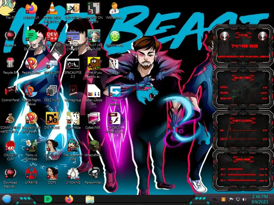
Task: Open File Explorer from the taskbar
Action: (90, 199)
